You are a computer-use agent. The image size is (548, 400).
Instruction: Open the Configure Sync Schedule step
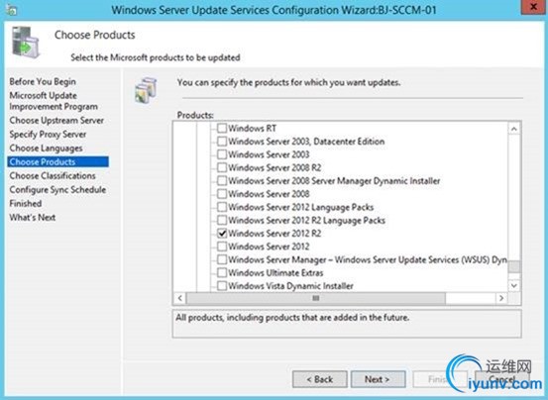(57, 189)
